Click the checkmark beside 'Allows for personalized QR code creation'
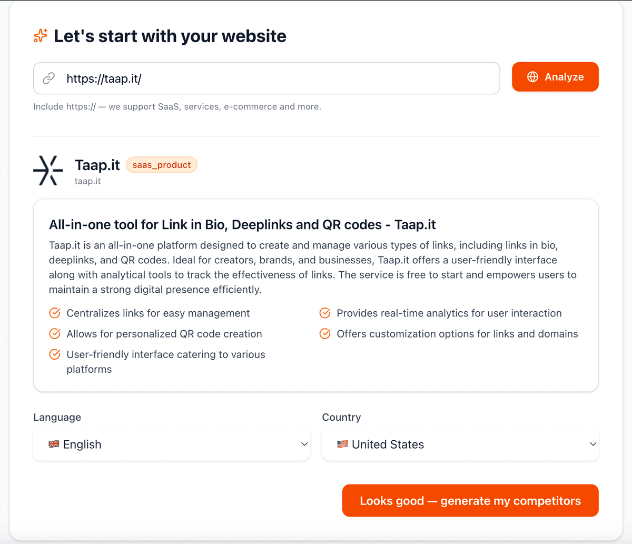 [54, 333]
